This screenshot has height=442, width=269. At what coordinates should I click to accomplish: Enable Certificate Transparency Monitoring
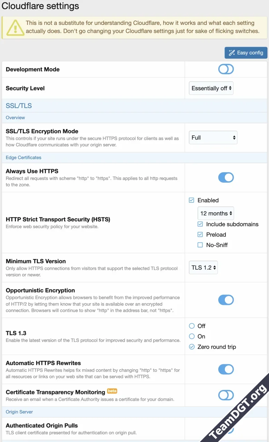pyautogui.click(x=226, y=395)
